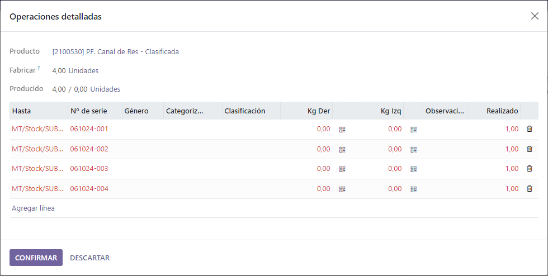Sort by the Kg Der column header
This screenshot has width=548, height=276.
tap(306, 111)
